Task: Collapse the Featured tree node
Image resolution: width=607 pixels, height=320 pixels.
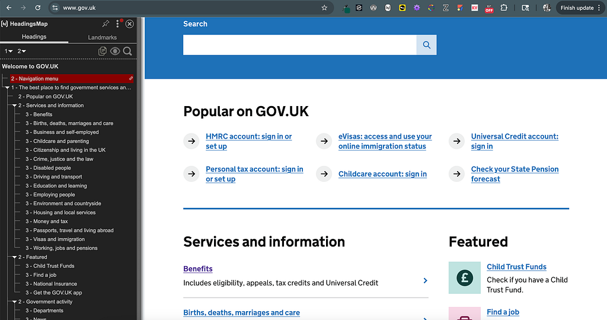Action: point(14,257)
